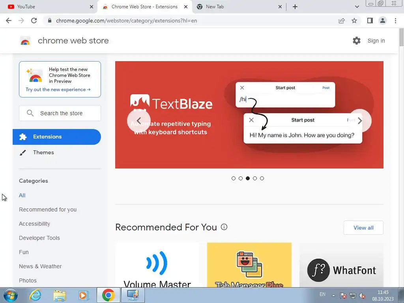This screenshot has height=303, width=404.
Task: Open a new tab with plus button
Action: click(295, 7)
